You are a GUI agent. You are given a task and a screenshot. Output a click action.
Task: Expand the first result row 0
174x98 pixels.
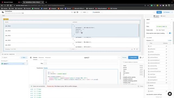point(31,89)
